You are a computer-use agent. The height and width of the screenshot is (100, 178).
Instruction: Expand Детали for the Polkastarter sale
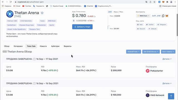click(x=167, y=59)
